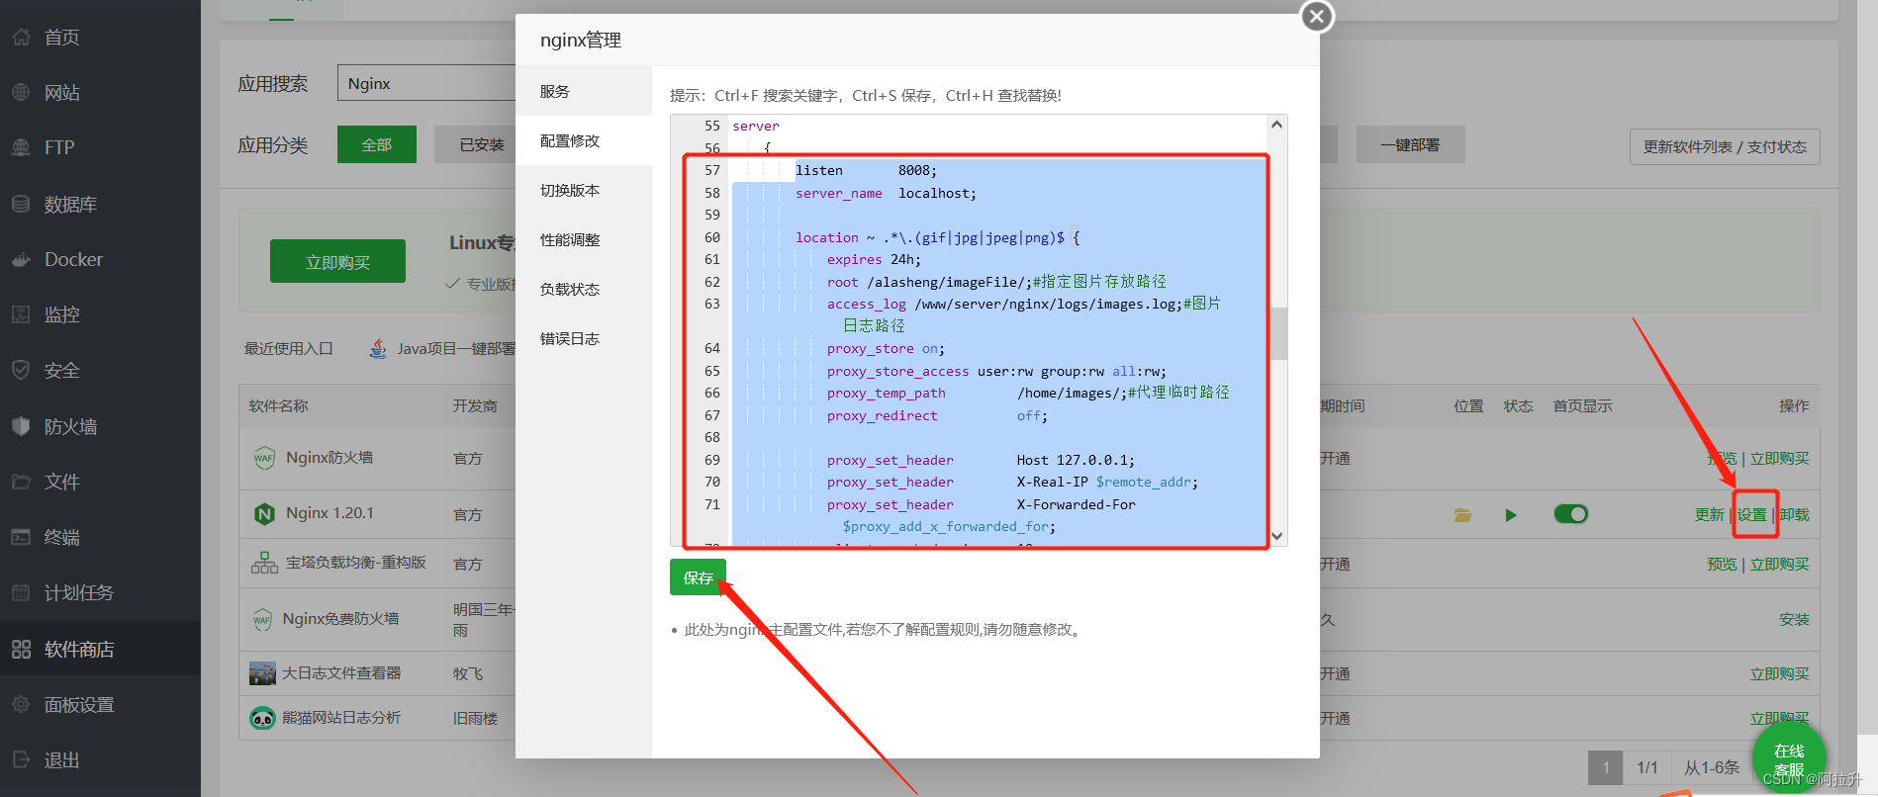The image size is (1878, 797).
Task: Click the editor scrollbar up arrow
Action: click(x=1276, y=125)
